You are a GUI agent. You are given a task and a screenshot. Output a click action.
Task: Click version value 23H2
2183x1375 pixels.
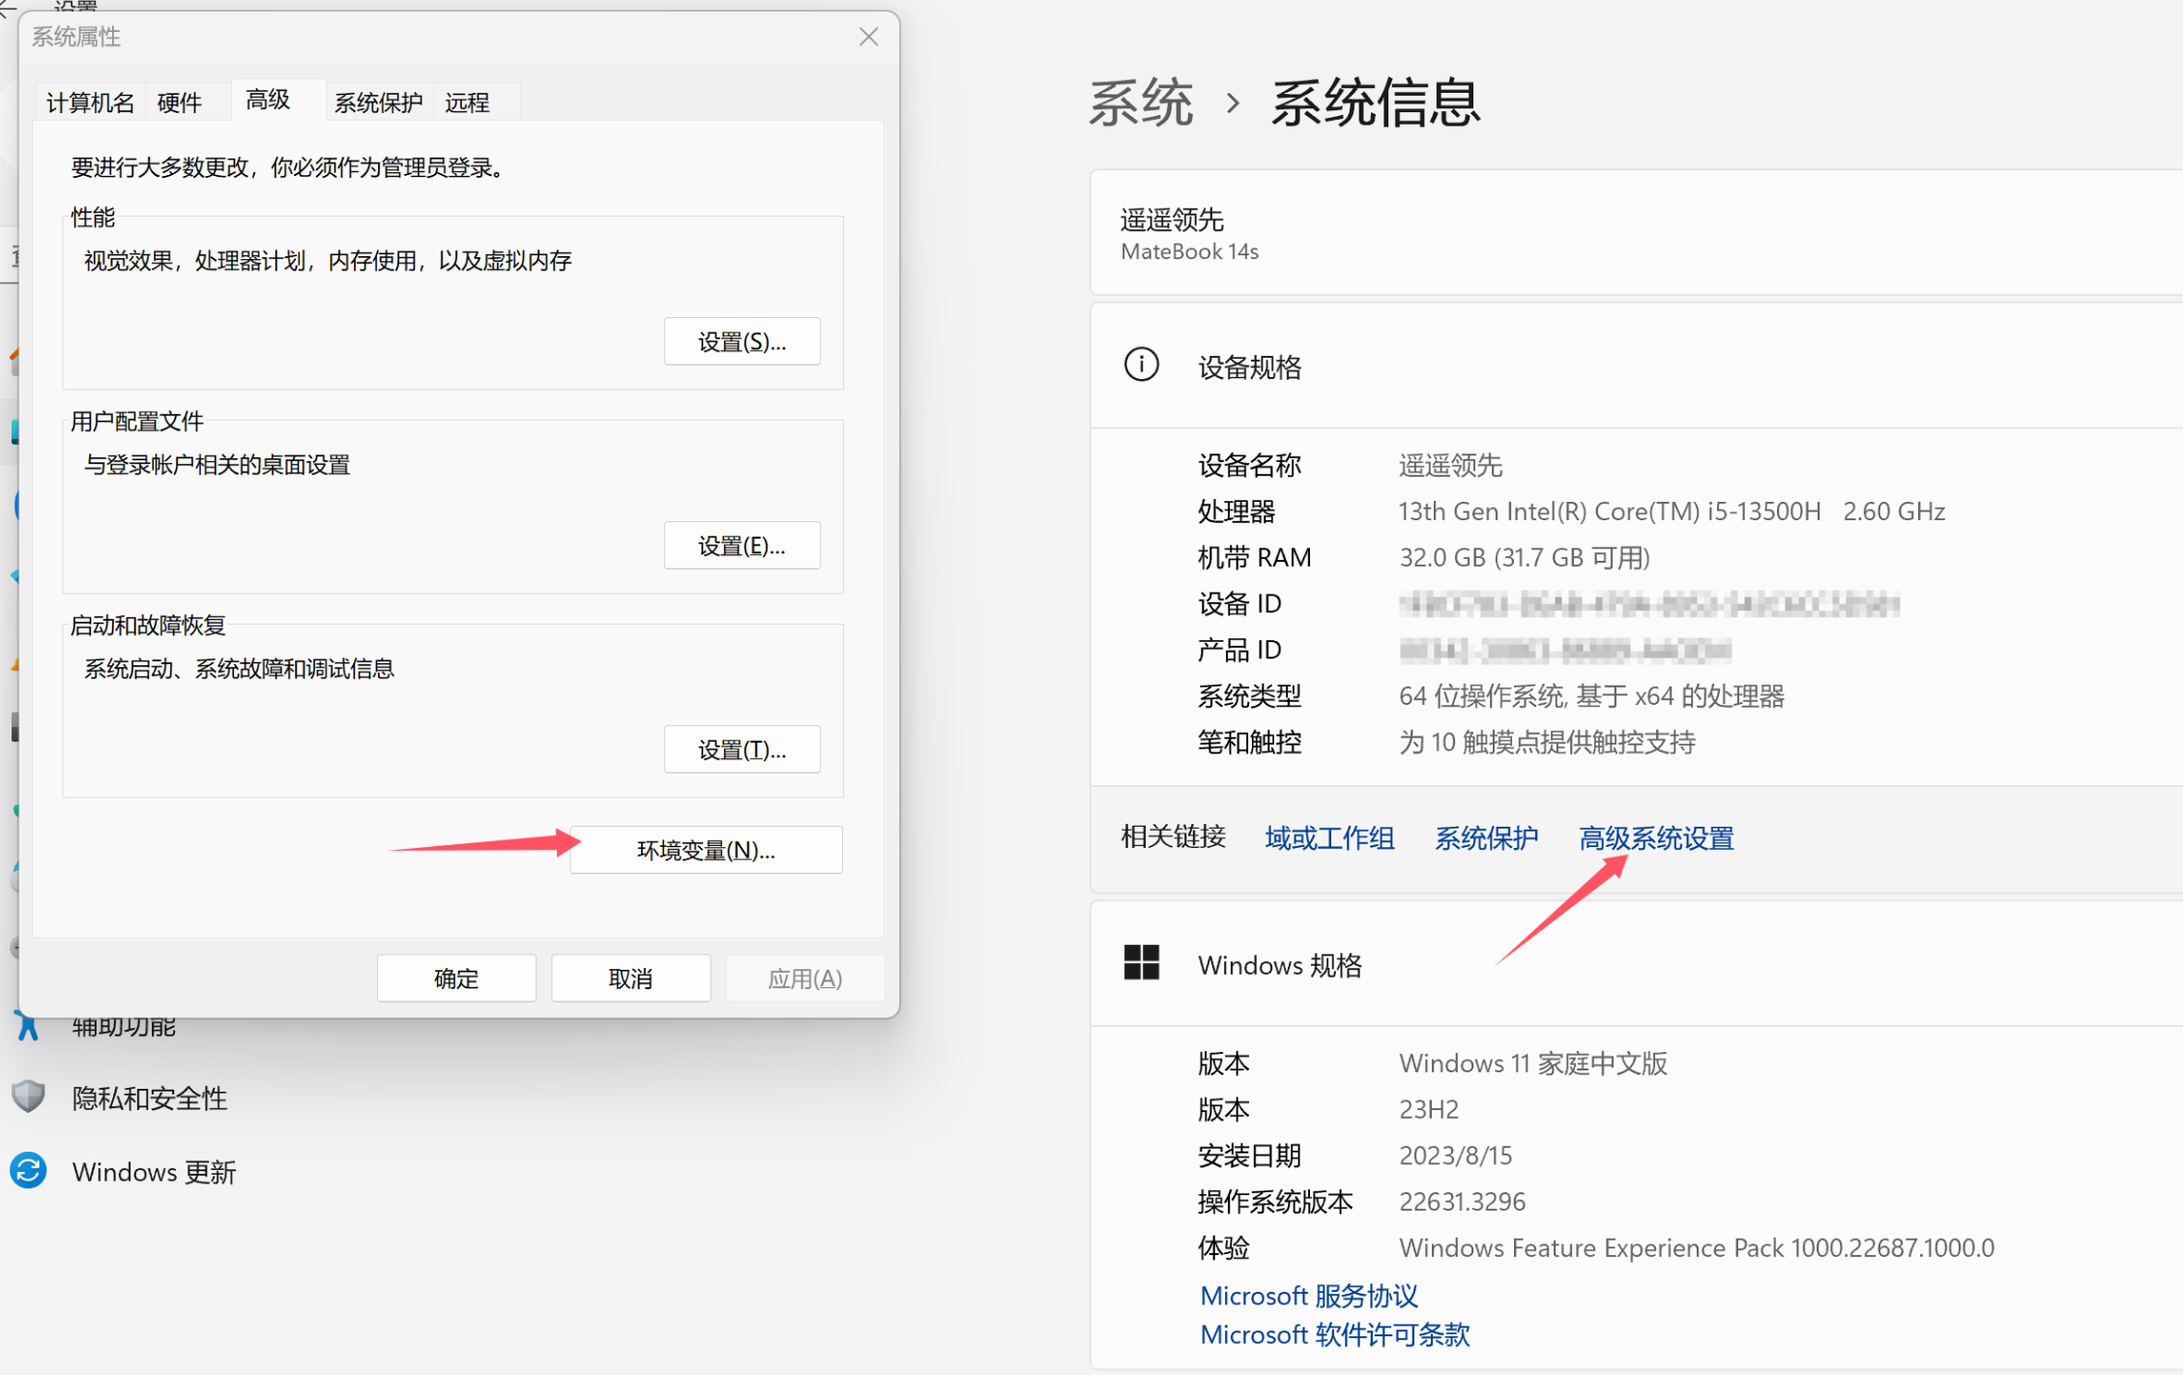(1428, 1109)
